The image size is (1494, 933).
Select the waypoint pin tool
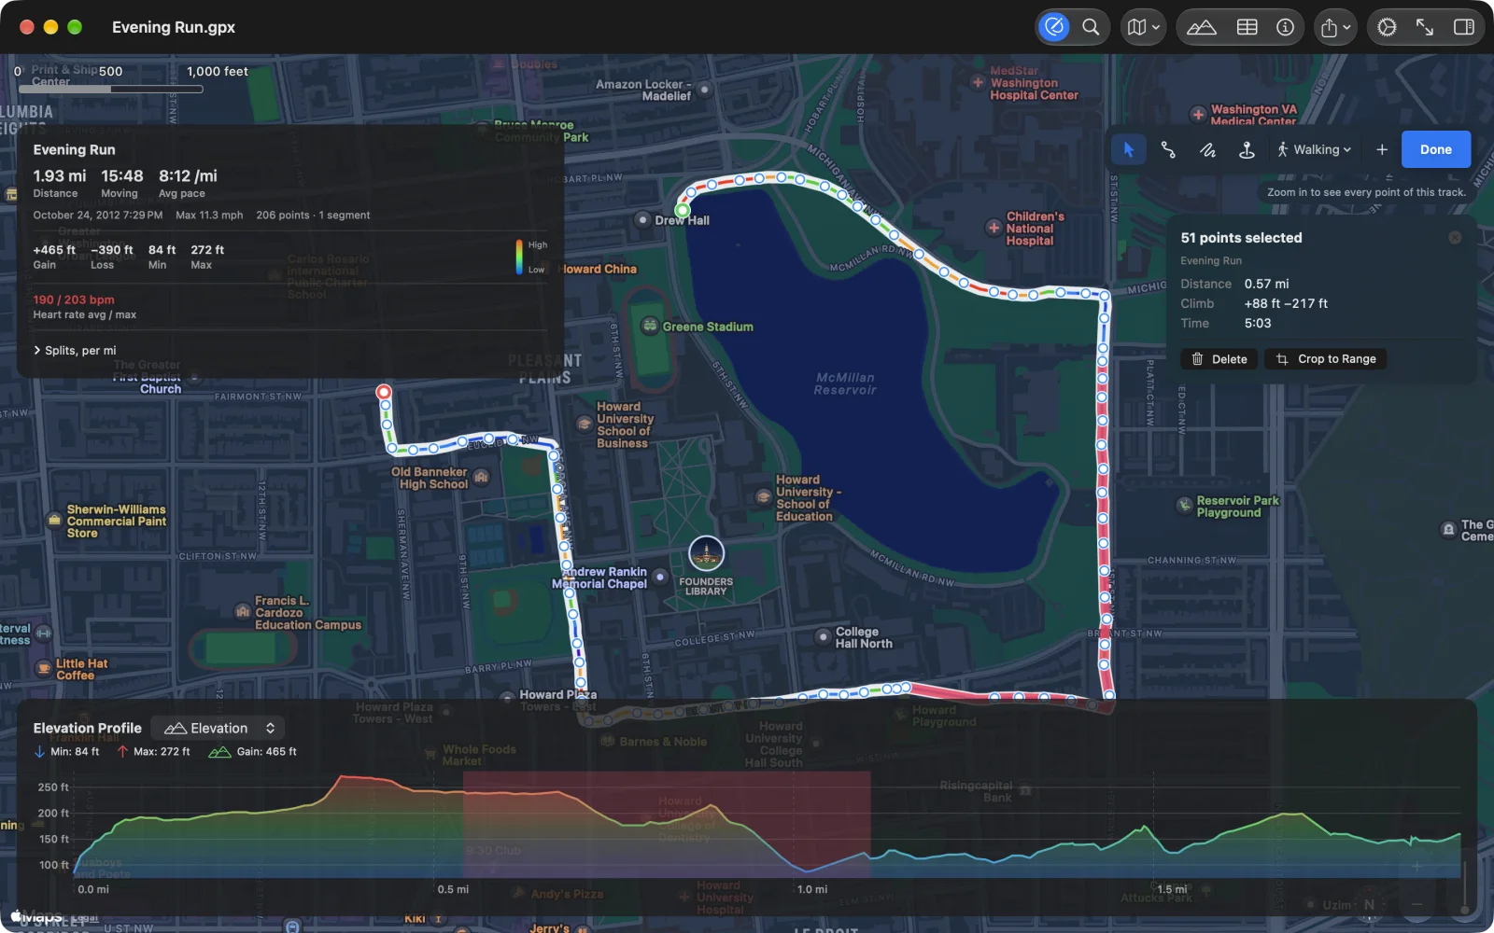[x=1247, y=149]
